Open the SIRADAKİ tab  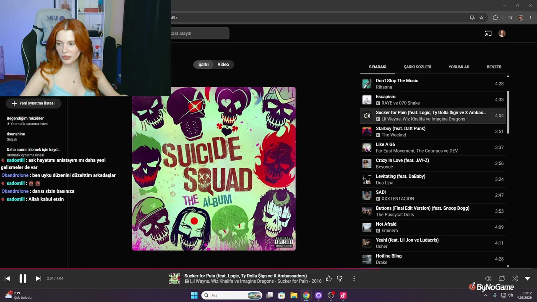(378, 67)
